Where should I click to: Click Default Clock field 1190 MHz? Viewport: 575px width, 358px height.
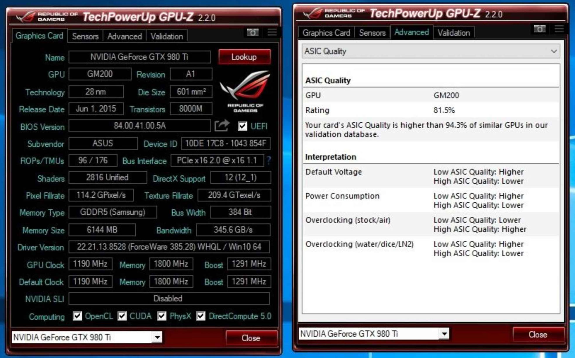point(90,281)
